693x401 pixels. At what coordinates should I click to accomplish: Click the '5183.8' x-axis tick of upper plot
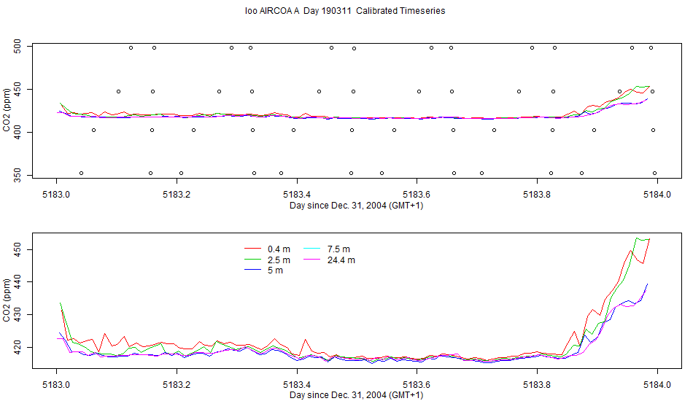pyautogui.click(x=537, y=195)
